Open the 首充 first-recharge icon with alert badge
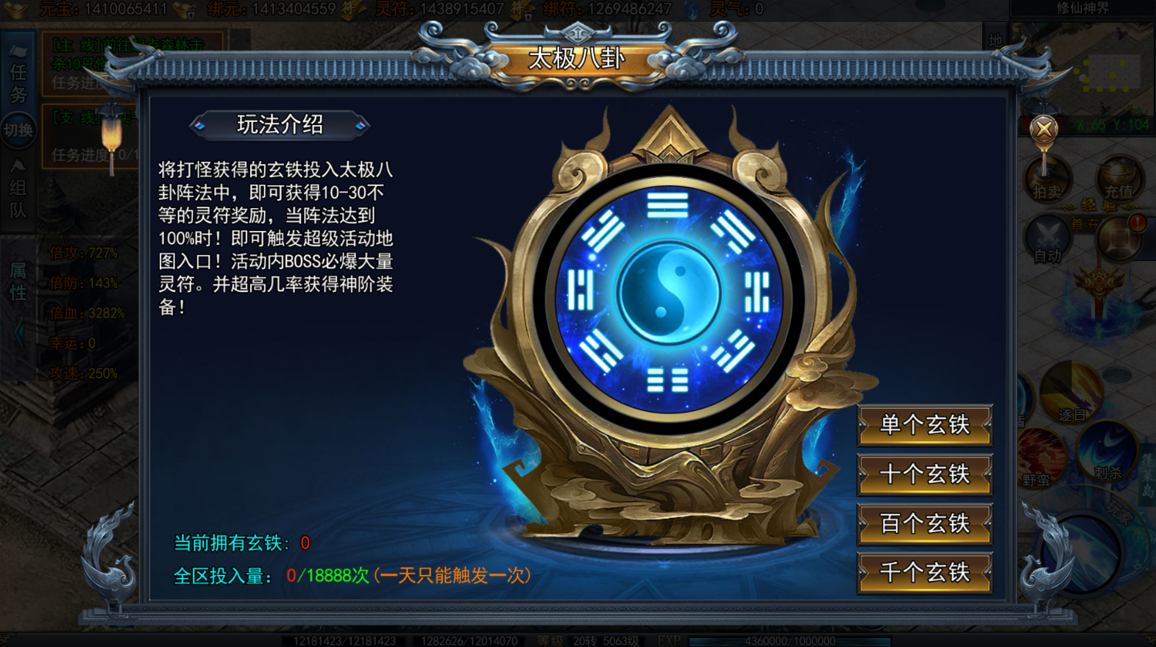Screen dimensions: 1156x647 tap(1120, 237)
